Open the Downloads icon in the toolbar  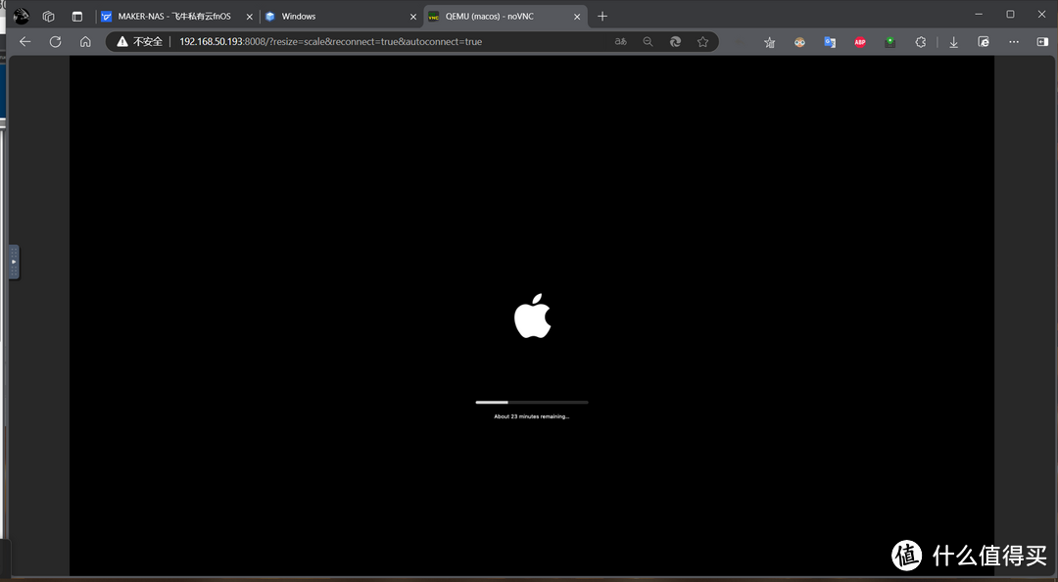pos(953,41)
